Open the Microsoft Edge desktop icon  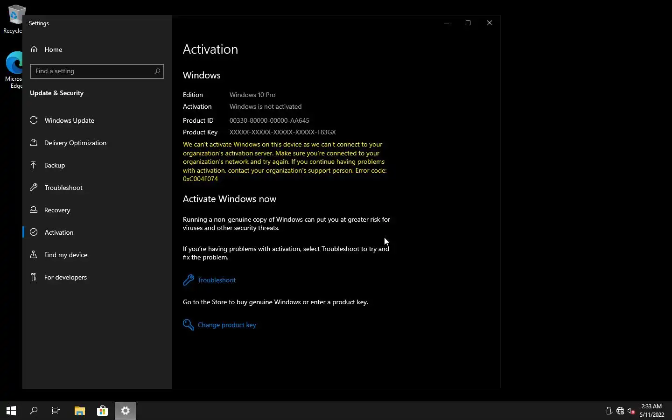pos(13,70)
